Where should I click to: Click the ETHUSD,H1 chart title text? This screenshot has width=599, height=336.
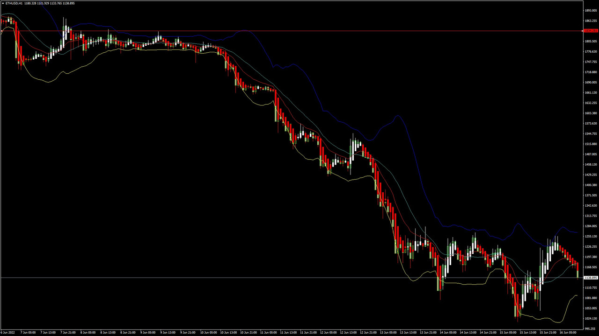pos(14,3)
